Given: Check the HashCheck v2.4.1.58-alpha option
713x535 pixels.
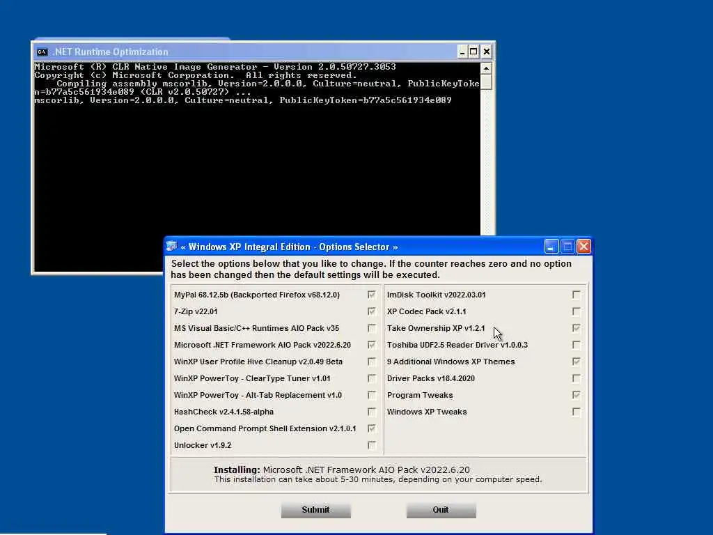Looking at the screenshot, I should coord(372,412).
